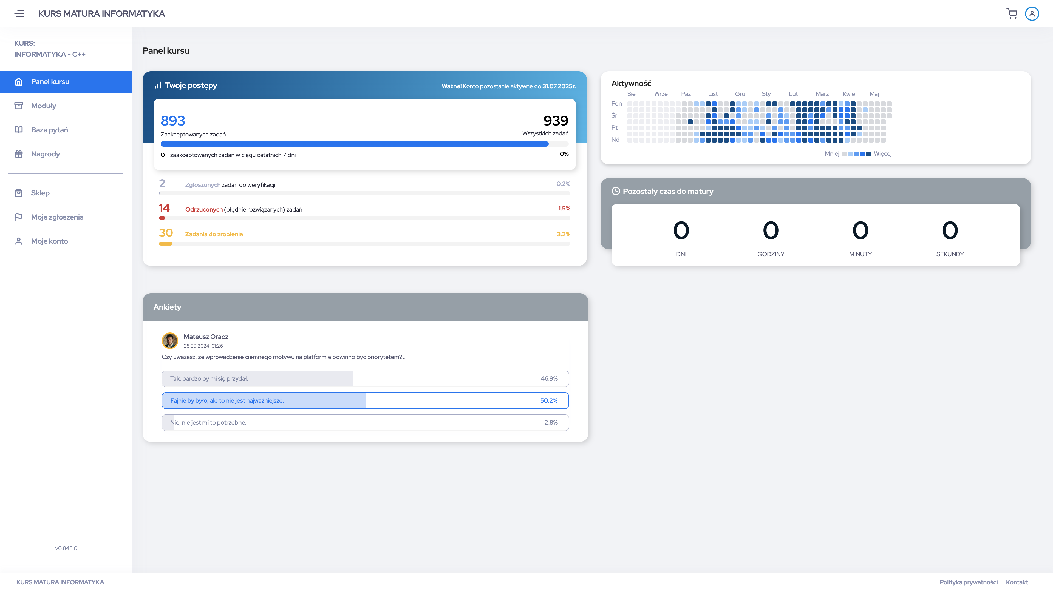1053x592 pixels.
Task: Click the 939 total tasks number
Action: [556, 121]
